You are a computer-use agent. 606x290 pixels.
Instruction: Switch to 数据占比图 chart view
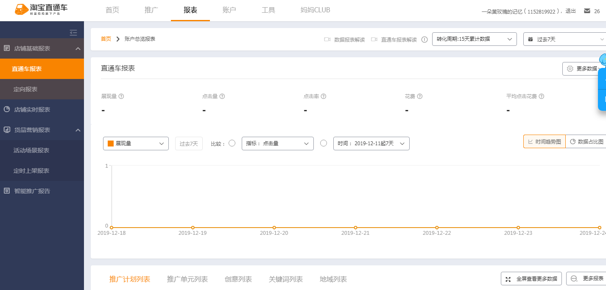tap(586, 142)
